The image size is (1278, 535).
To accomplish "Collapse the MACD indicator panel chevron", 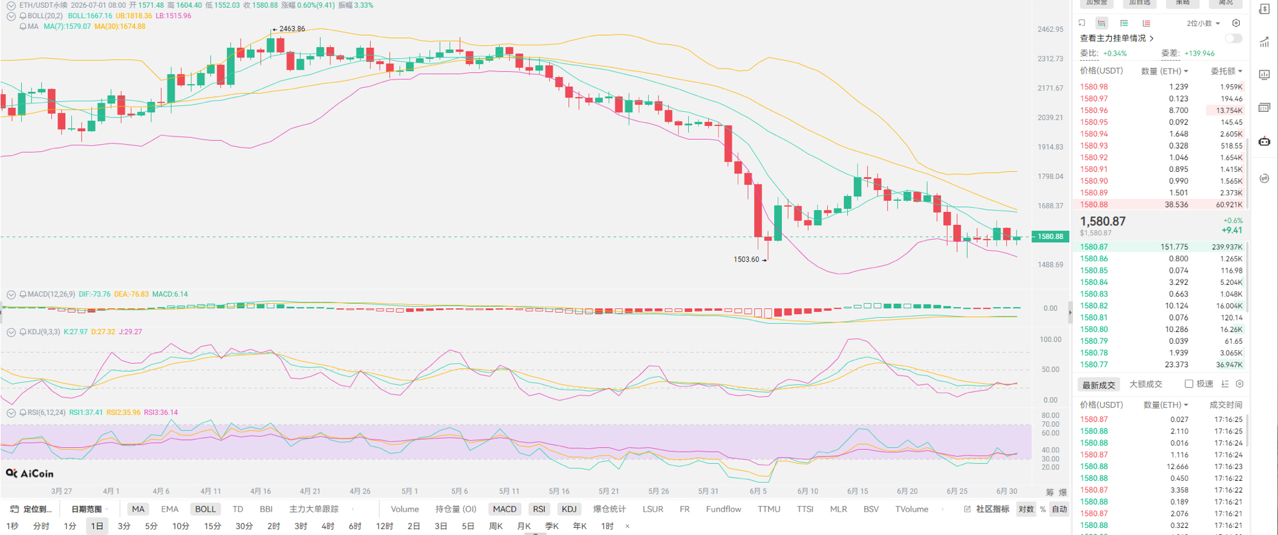I will [11, 295].
